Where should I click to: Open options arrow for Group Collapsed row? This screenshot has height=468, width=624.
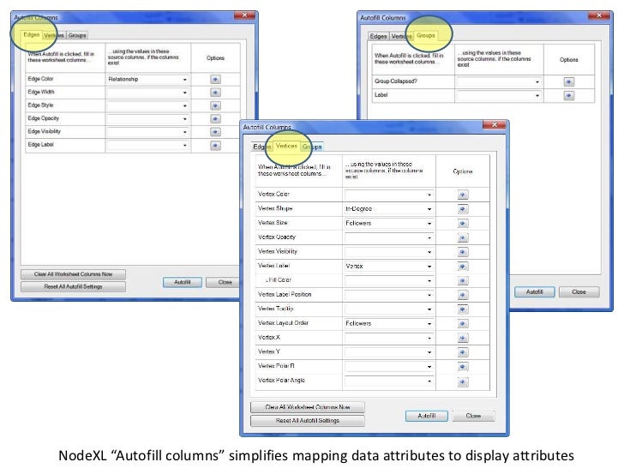(568, 81)
